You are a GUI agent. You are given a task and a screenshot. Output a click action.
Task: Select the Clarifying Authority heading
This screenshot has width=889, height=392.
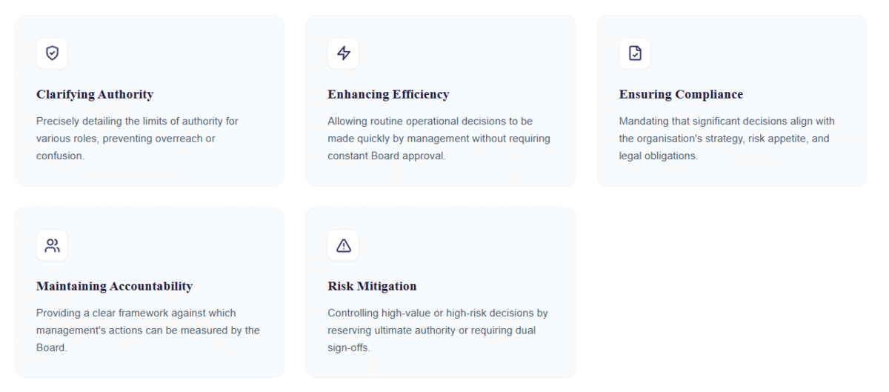(x=95, y=94)
